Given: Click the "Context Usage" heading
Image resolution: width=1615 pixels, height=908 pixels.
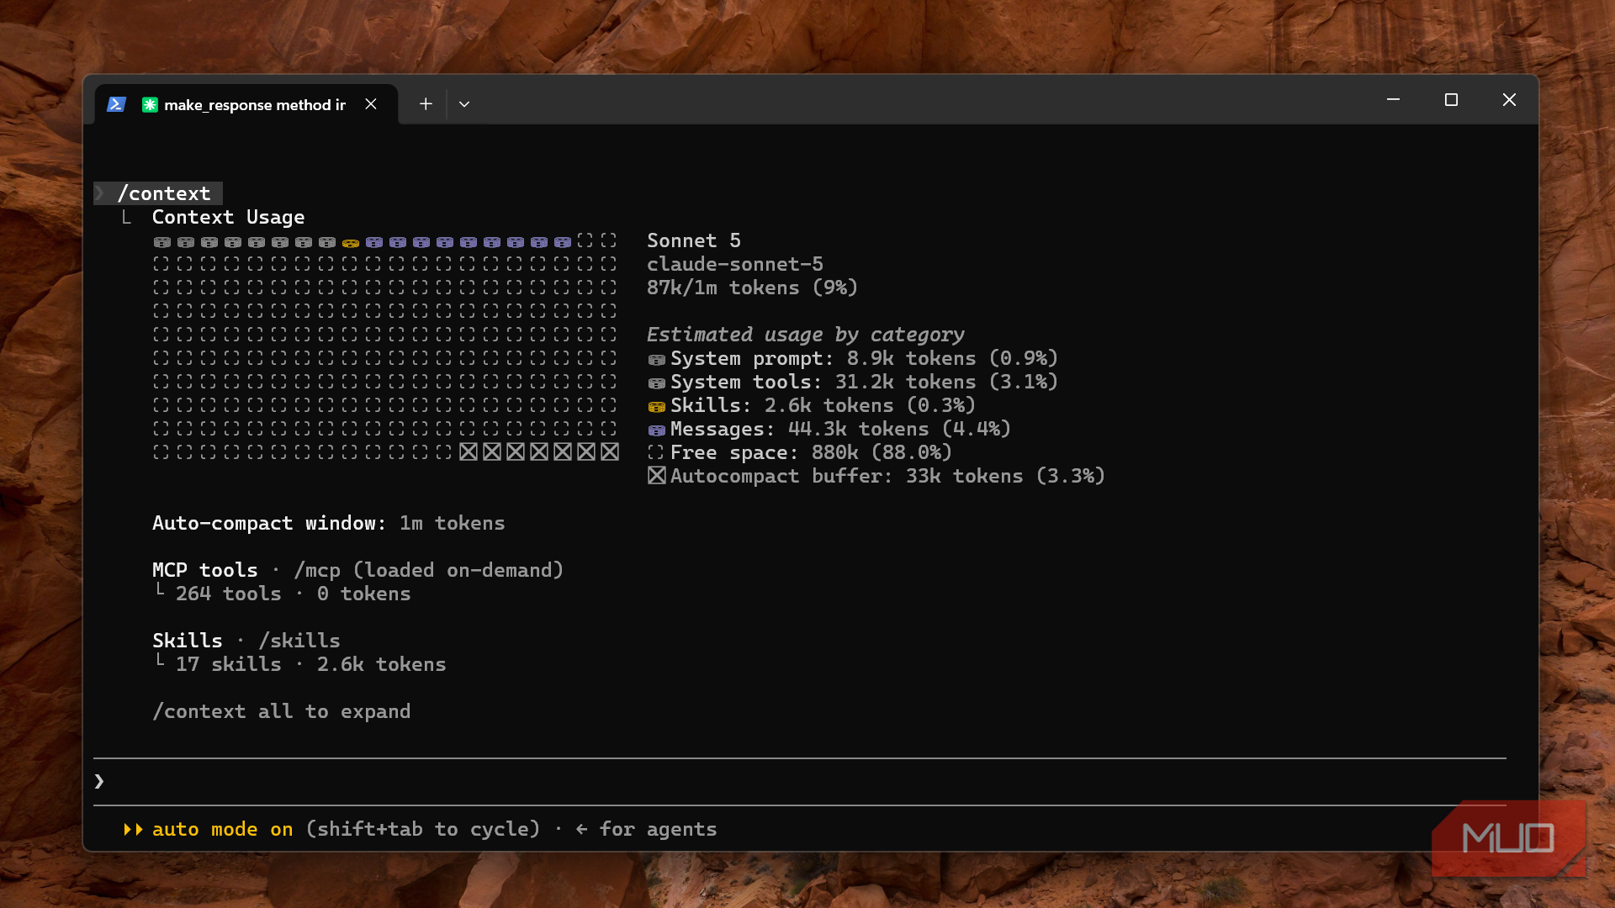Looking at the screenshot, I should 228,217.
